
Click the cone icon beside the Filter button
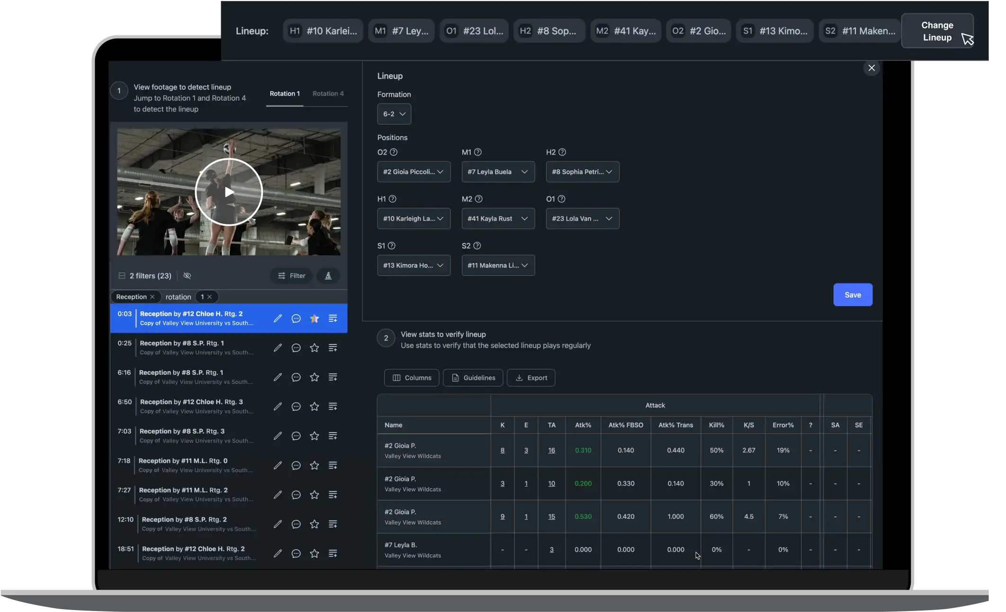click(x=328, y=275)
